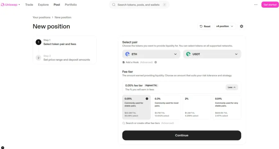This screenshot has width=279, height=149.
Task: Navigate to Your positions breadcrumb
Action: tap(42, 17)
